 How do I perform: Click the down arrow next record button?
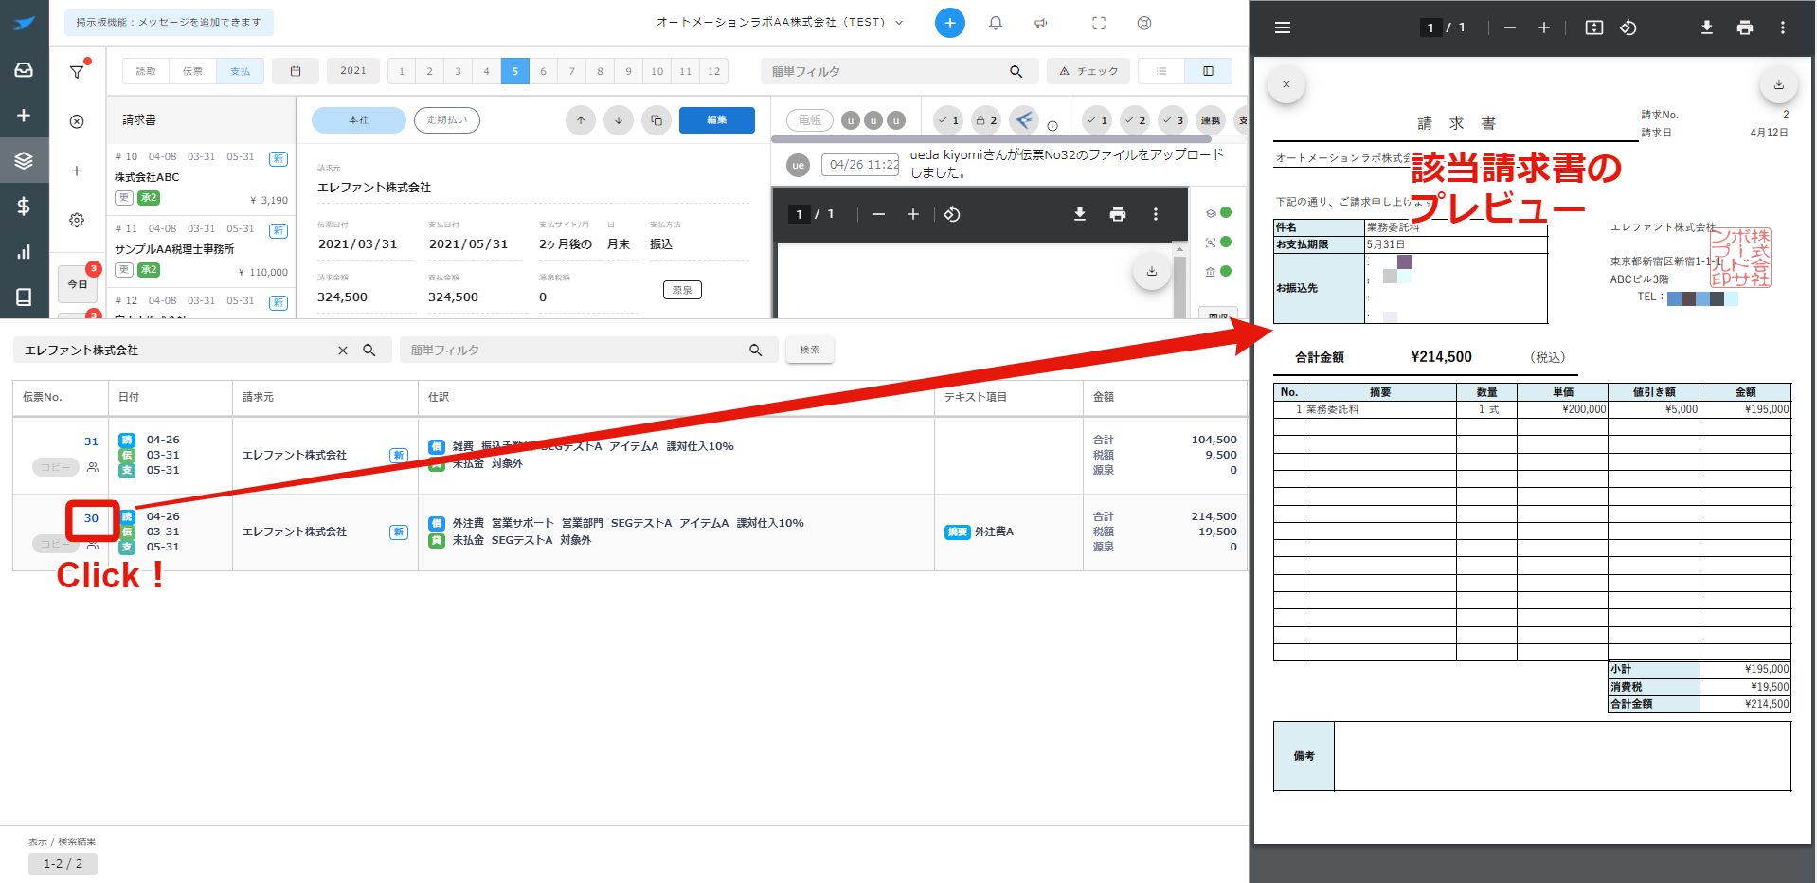tap(619, 120)
